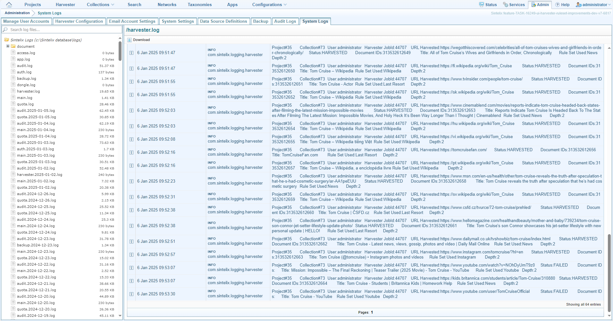This screenshot has width=613, height=321.
Task: Click the info icon on the 09:52:23 entry
Action: [131, 181]
